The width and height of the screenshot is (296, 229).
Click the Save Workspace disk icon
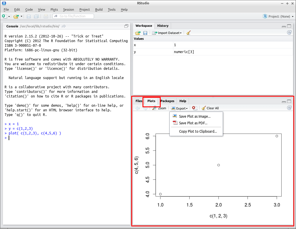(x=145, y=33)
